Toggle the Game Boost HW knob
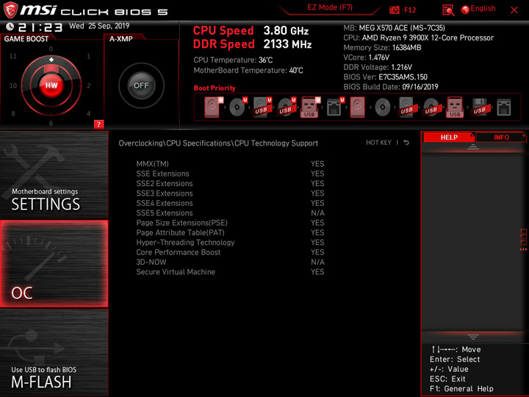The width and height of the screenshot is (529, 397). 51,85
